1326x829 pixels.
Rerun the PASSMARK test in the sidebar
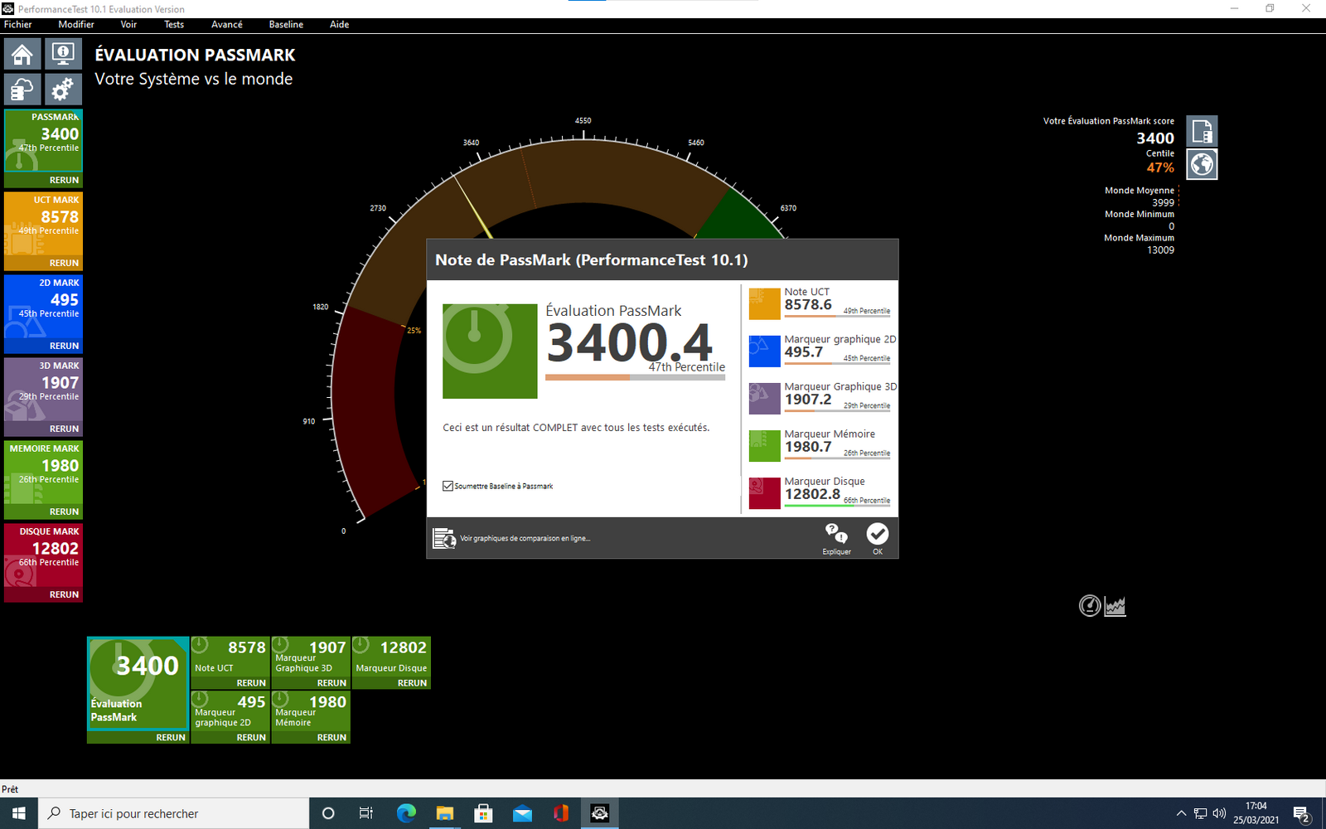point(64,180)
